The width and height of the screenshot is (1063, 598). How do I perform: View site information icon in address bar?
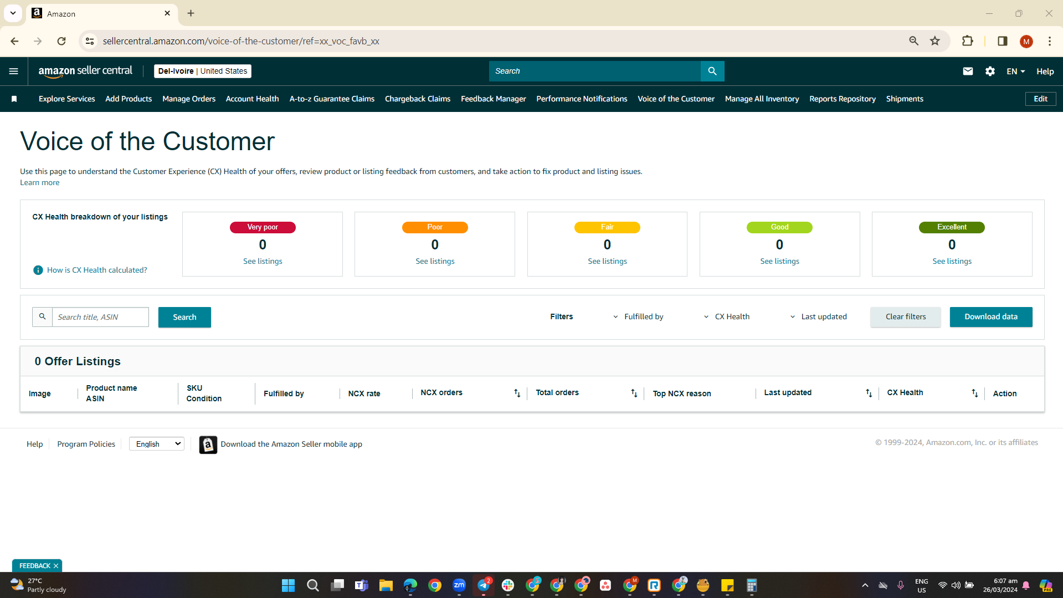pyautogui.click(x=90, y=41)
